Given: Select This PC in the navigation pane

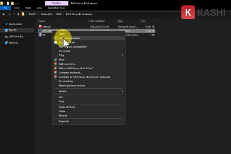Looking at the screenshot, I should (x=12, y=30).
